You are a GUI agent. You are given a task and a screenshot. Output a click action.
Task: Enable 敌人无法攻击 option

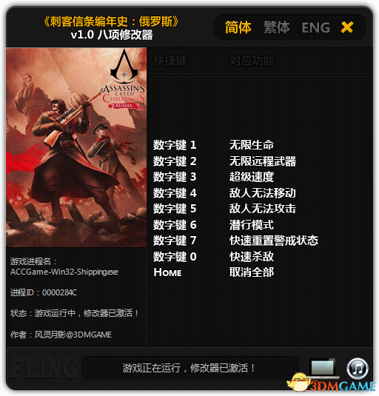pos(263,209)
